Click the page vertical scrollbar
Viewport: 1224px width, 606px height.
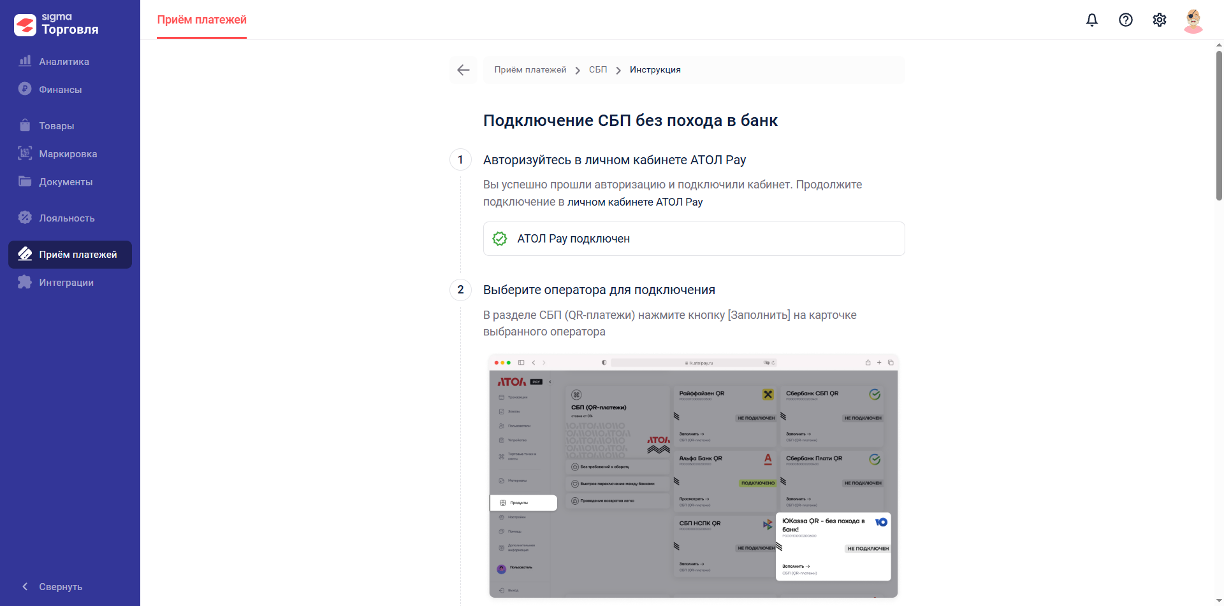1219,127
